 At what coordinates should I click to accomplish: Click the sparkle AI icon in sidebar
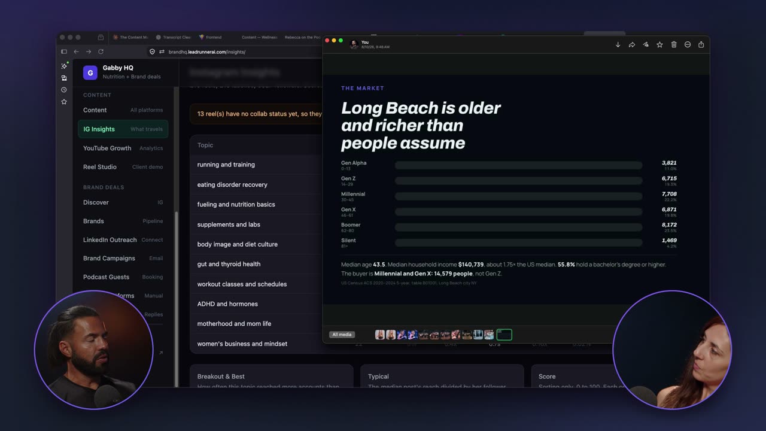64,66
